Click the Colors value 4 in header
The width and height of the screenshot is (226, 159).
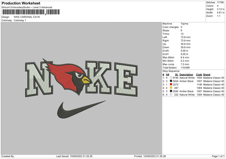click(218, 6)
